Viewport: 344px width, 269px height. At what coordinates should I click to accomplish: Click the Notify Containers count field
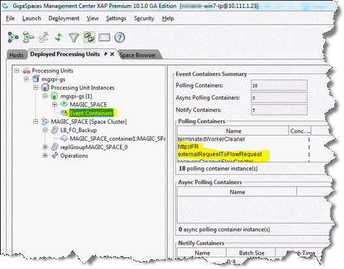coord(279,109)
